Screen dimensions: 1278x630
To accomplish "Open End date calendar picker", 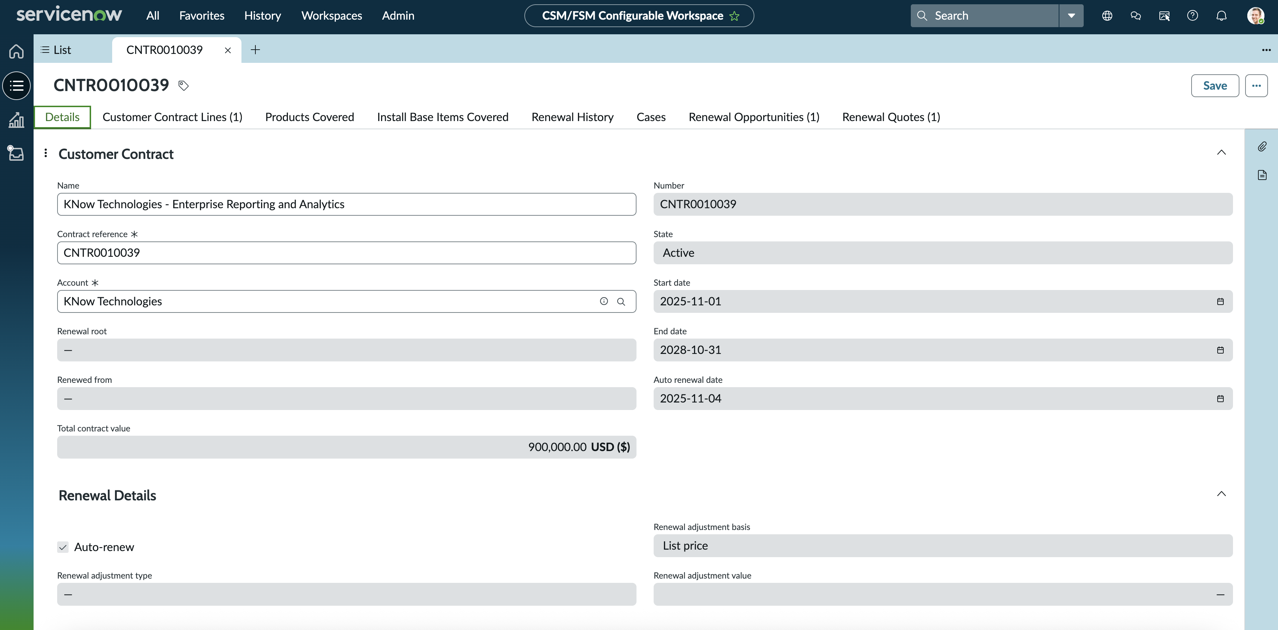I will click(1220, 350).
